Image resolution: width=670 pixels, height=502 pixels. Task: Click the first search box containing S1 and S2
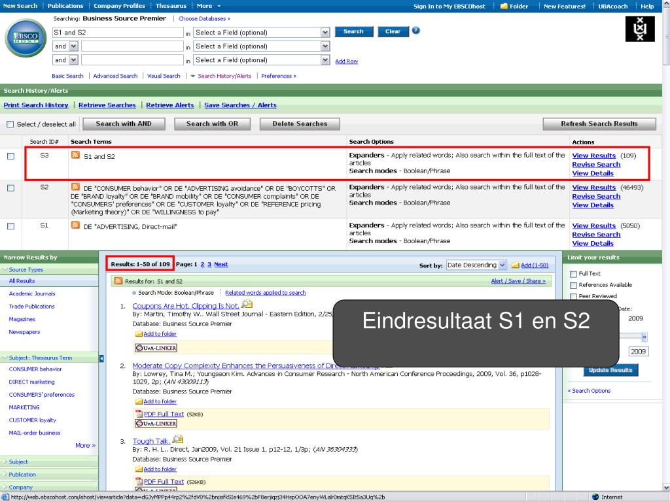118,33
